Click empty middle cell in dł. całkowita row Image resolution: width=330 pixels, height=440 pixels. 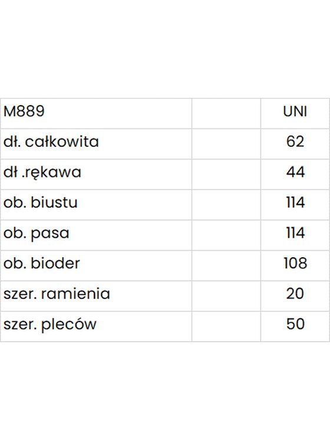(226, 144)
